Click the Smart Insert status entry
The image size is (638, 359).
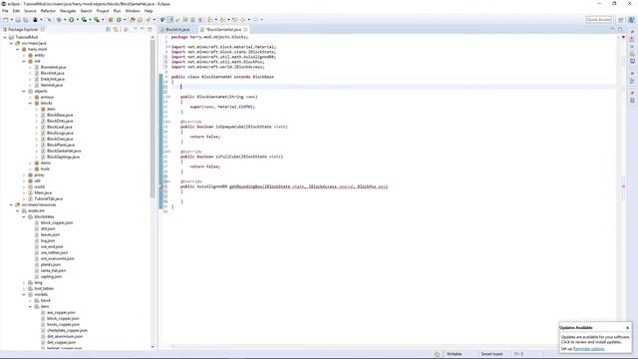point(491,354)
